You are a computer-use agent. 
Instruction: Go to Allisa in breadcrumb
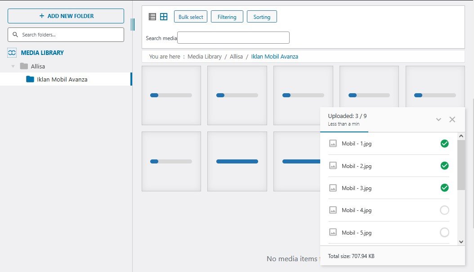pos(236,57)
